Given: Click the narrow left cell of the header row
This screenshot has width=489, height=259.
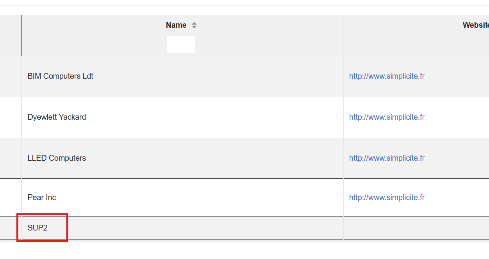Looking at the screenshot, I should [x=11, y=25].
